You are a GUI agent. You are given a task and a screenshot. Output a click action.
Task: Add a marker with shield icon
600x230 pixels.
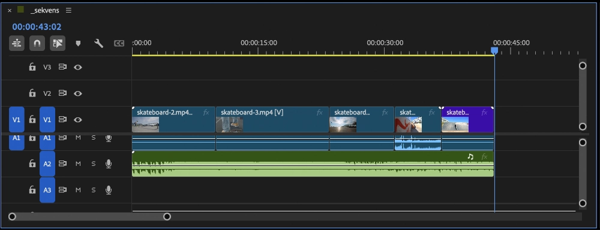point(78,44)
